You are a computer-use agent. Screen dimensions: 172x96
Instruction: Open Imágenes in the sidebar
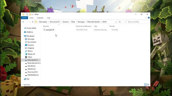tap(31, 48)
